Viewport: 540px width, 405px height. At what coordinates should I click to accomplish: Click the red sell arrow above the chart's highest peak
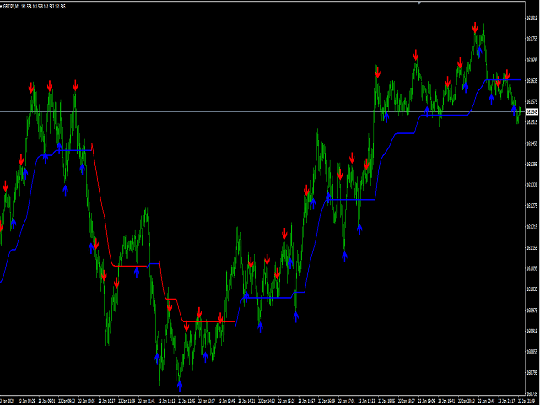tap(475, 28)
